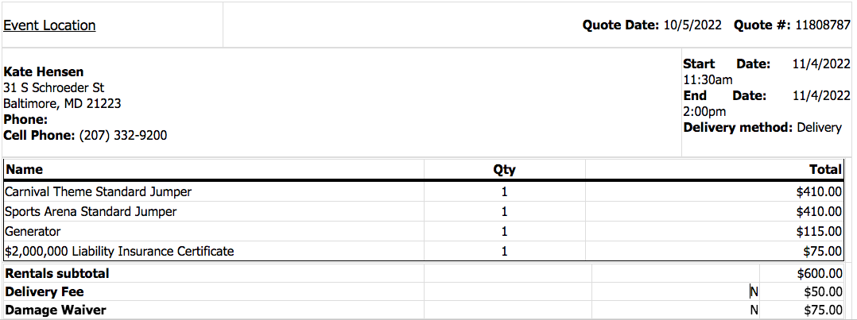
Task: Select the street address 31 S Schroeder St
Action: (54, 88)
